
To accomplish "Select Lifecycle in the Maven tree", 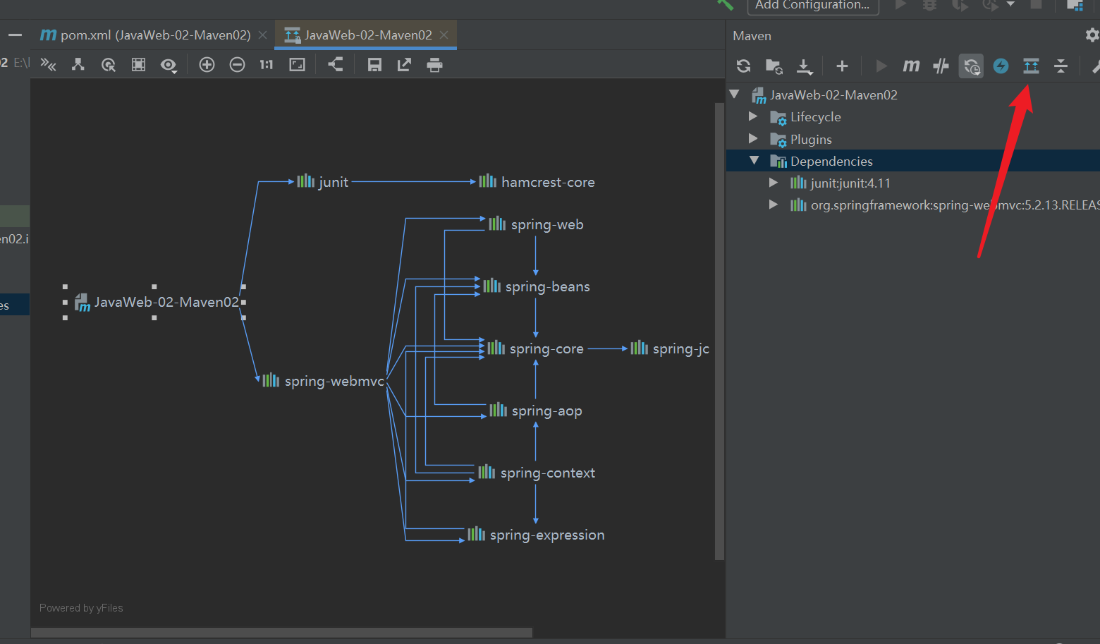I will [x=816, y=117].
